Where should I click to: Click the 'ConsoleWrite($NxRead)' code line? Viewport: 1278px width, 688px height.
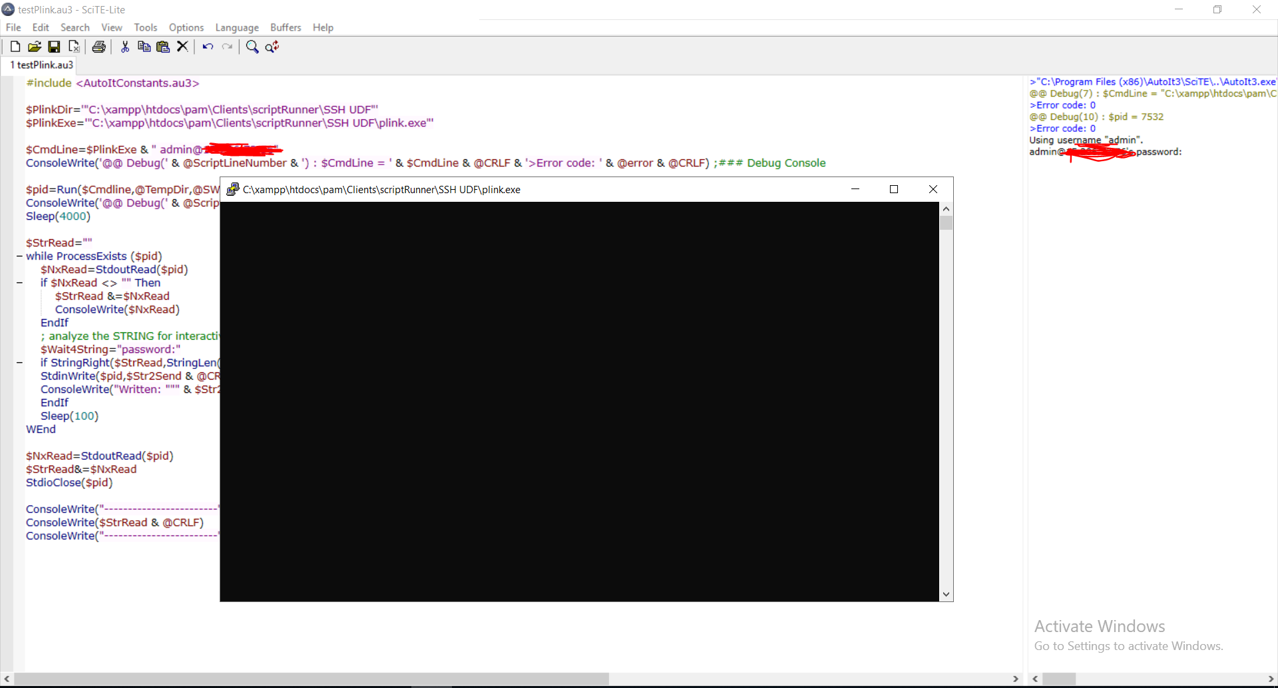click(x=117, y=310)
